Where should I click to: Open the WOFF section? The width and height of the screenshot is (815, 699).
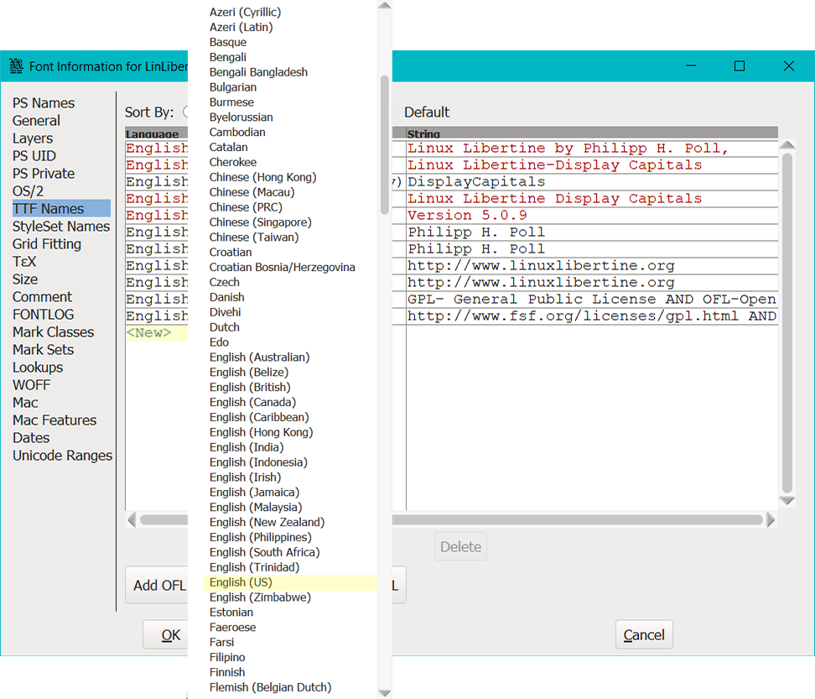pyautogui.click(x=32, y=385)
